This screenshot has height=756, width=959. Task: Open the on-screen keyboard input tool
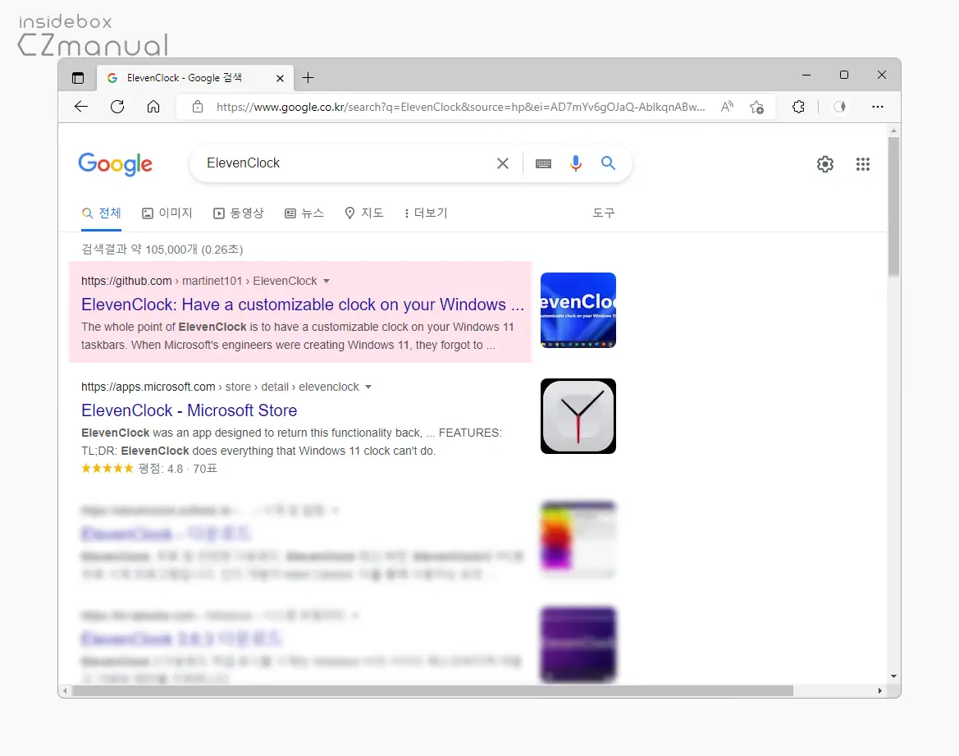[x=543, y=163]
